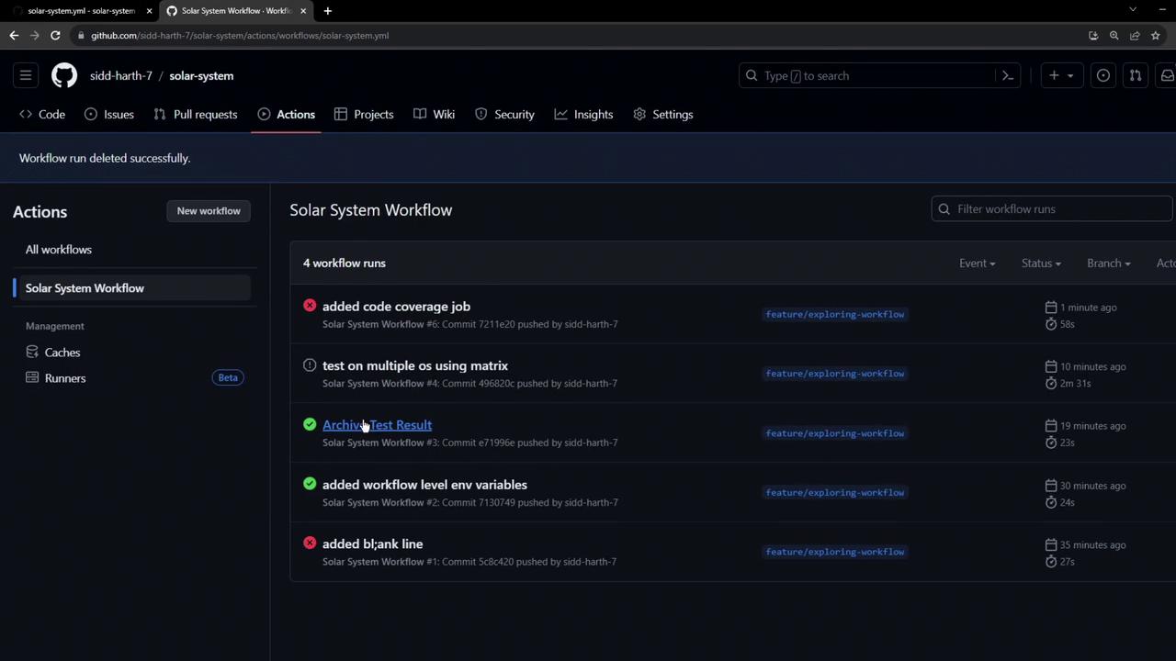Click the Beta badge next to Runners

(228, 377)
